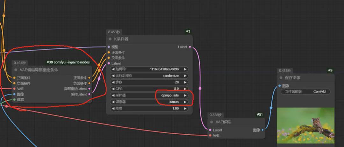Click the 图像 input socket on 保存图像
Viewport: 344px width, 147px height.
click(x=280, y=86)
